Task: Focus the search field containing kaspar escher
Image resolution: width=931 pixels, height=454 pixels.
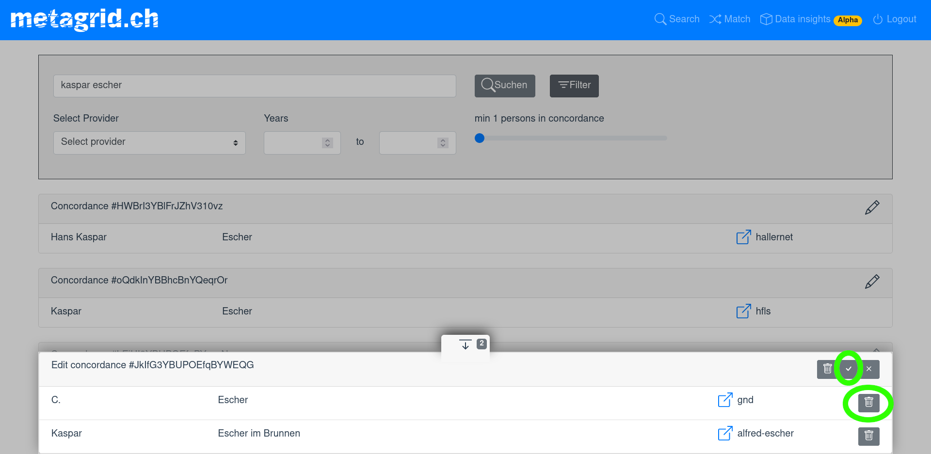Action: tap(255, 86)
